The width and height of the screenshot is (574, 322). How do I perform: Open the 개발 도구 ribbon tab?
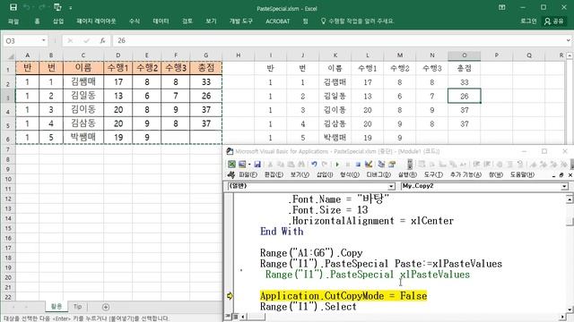click(241, 21)
